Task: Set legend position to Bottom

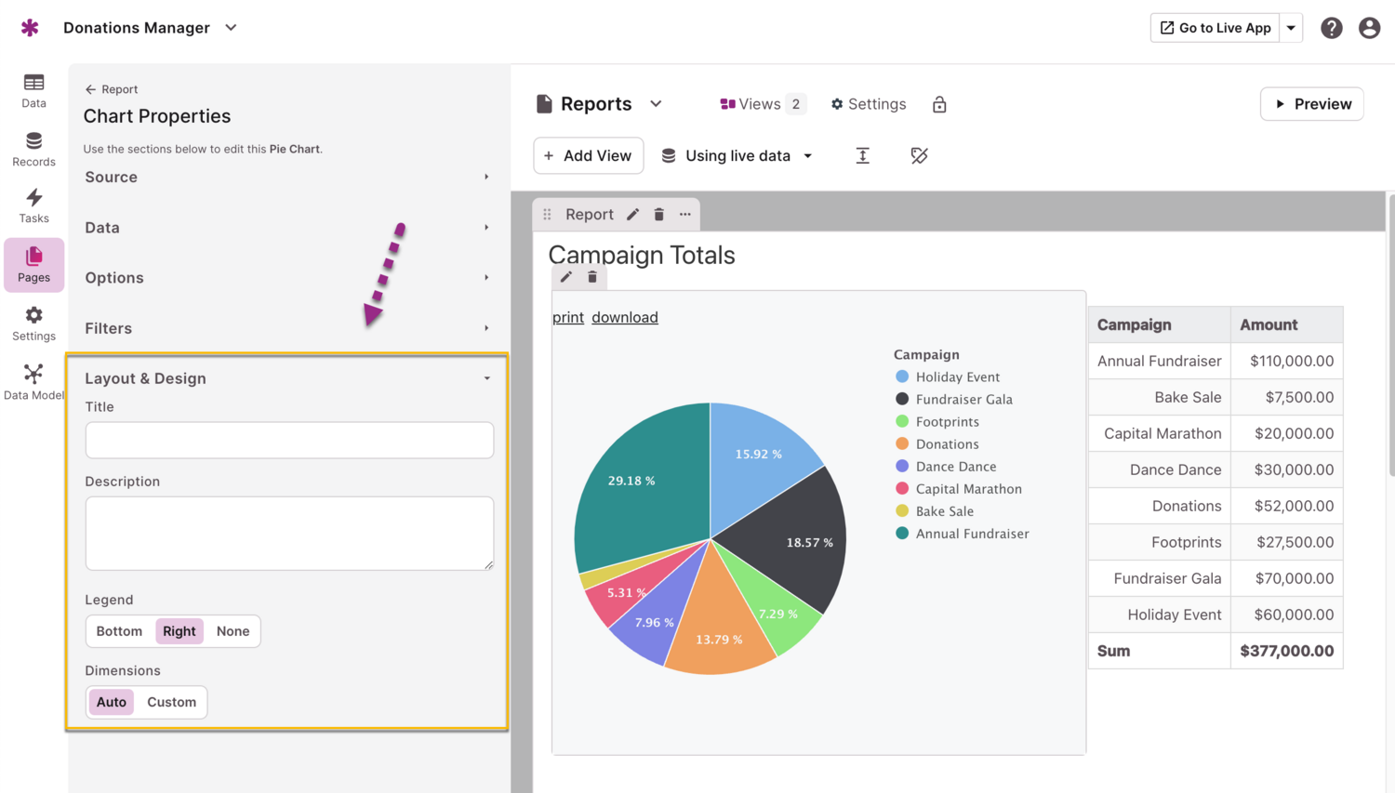Action: [119, 631]
